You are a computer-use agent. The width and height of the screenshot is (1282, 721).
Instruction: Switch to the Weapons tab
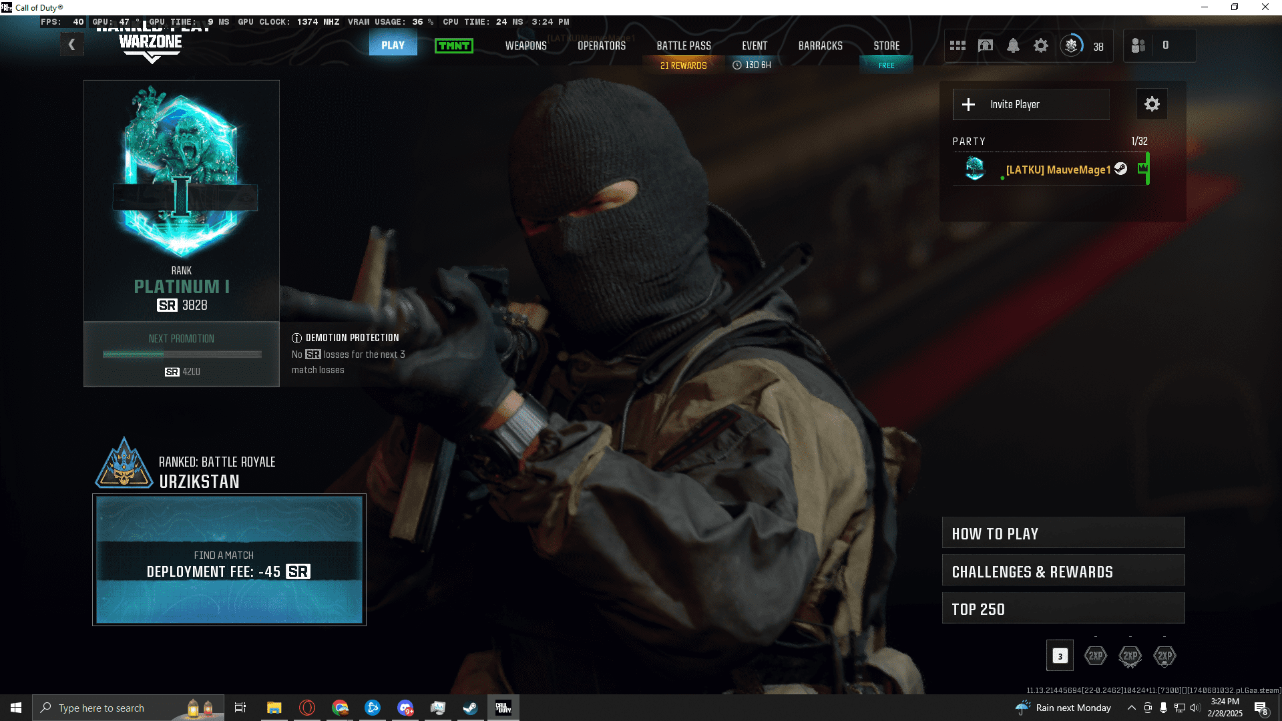[525, 45]
